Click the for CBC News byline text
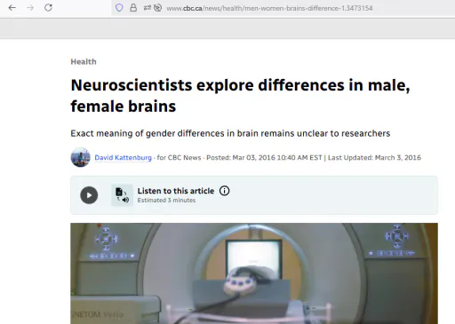Viewport: 455px width, 324px height. 179,157
